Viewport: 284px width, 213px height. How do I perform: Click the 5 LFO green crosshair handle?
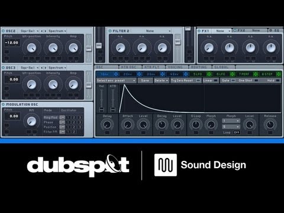(x=209, y=74)
